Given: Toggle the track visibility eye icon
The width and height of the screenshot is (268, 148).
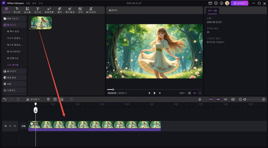Looking at the screenshot, I should pos(10,126).
